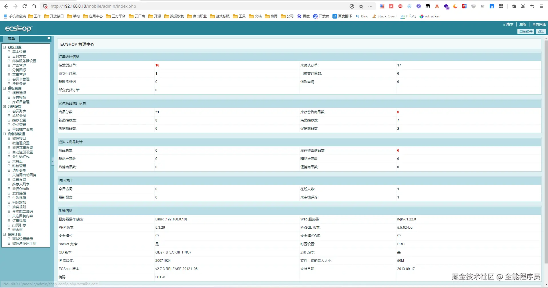Collapse the 系统设置 tree group

4,47
